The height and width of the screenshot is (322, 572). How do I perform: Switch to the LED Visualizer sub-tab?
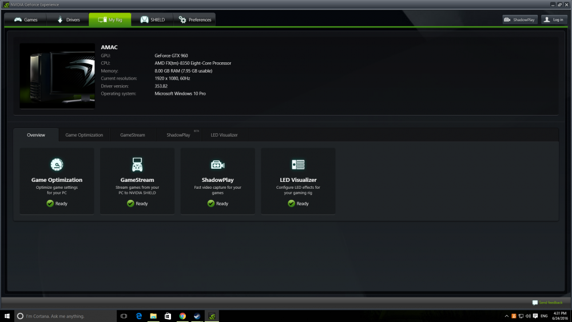(x=224, y=135)
